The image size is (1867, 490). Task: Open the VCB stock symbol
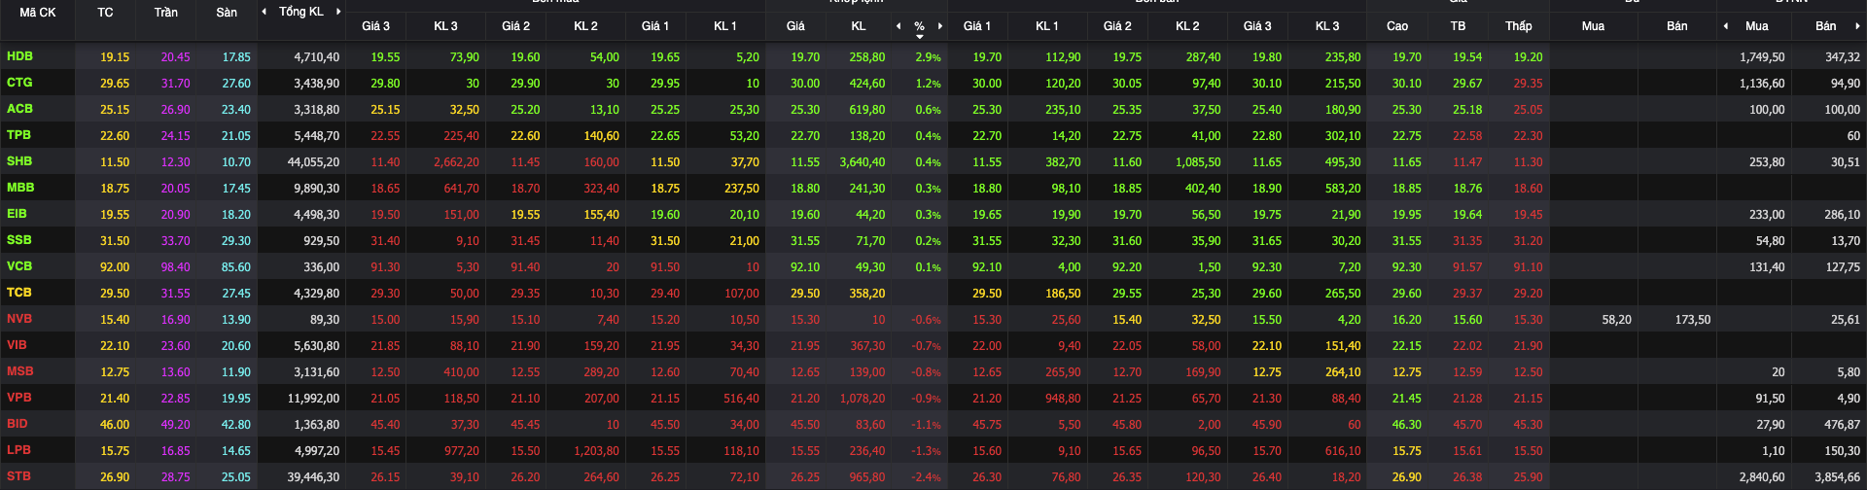(x=19, y=266)
